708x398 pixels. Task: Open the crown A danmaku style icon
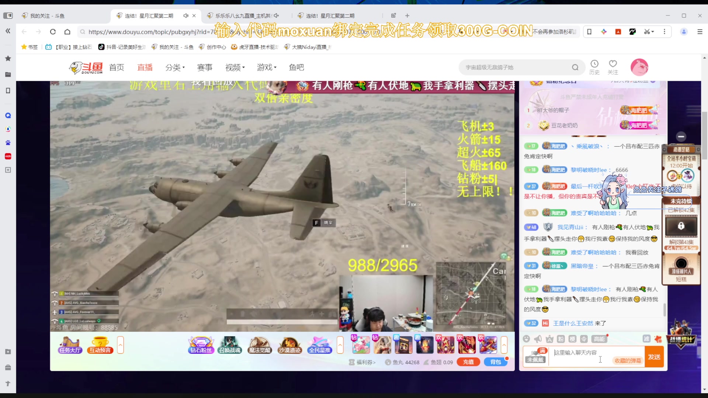pos(549,339)
